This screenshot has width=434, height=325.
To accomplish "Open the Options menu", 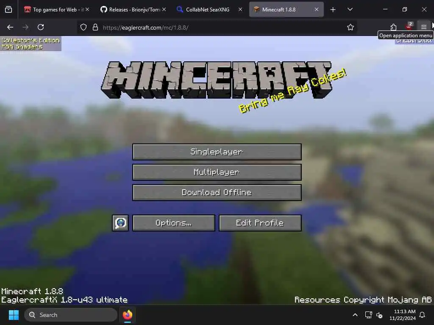I will [x=173, y=223].
